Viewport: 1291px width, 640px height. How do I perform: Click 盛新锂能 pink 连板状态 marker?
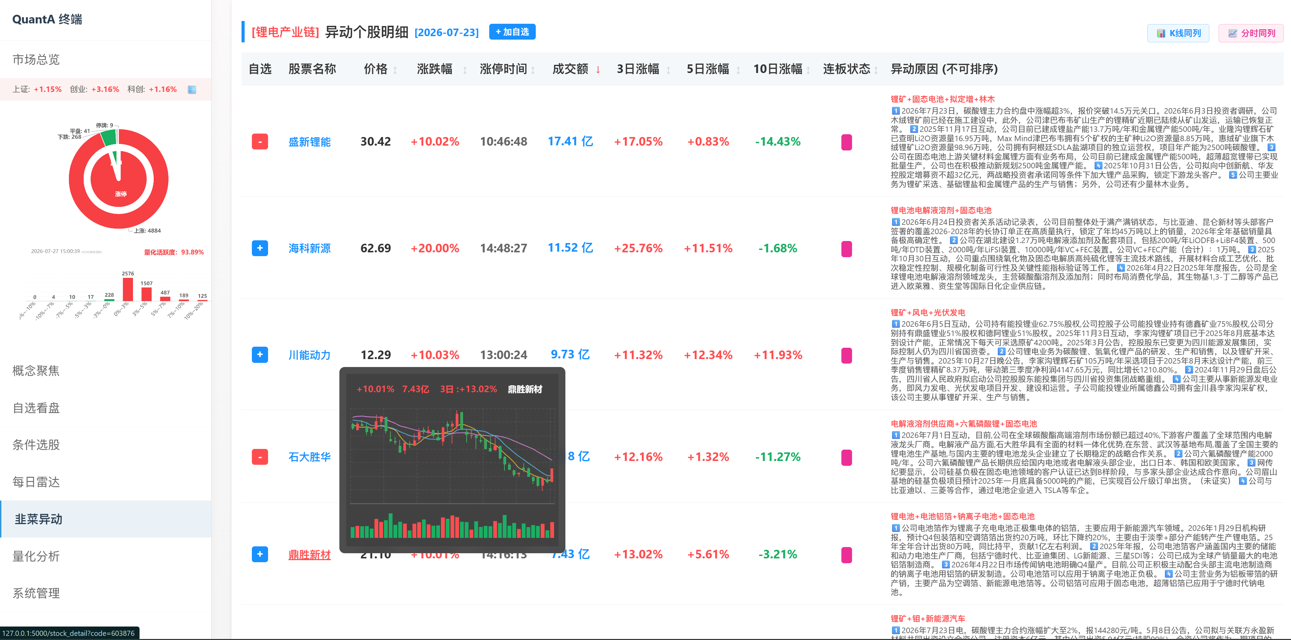coord(846,142)
